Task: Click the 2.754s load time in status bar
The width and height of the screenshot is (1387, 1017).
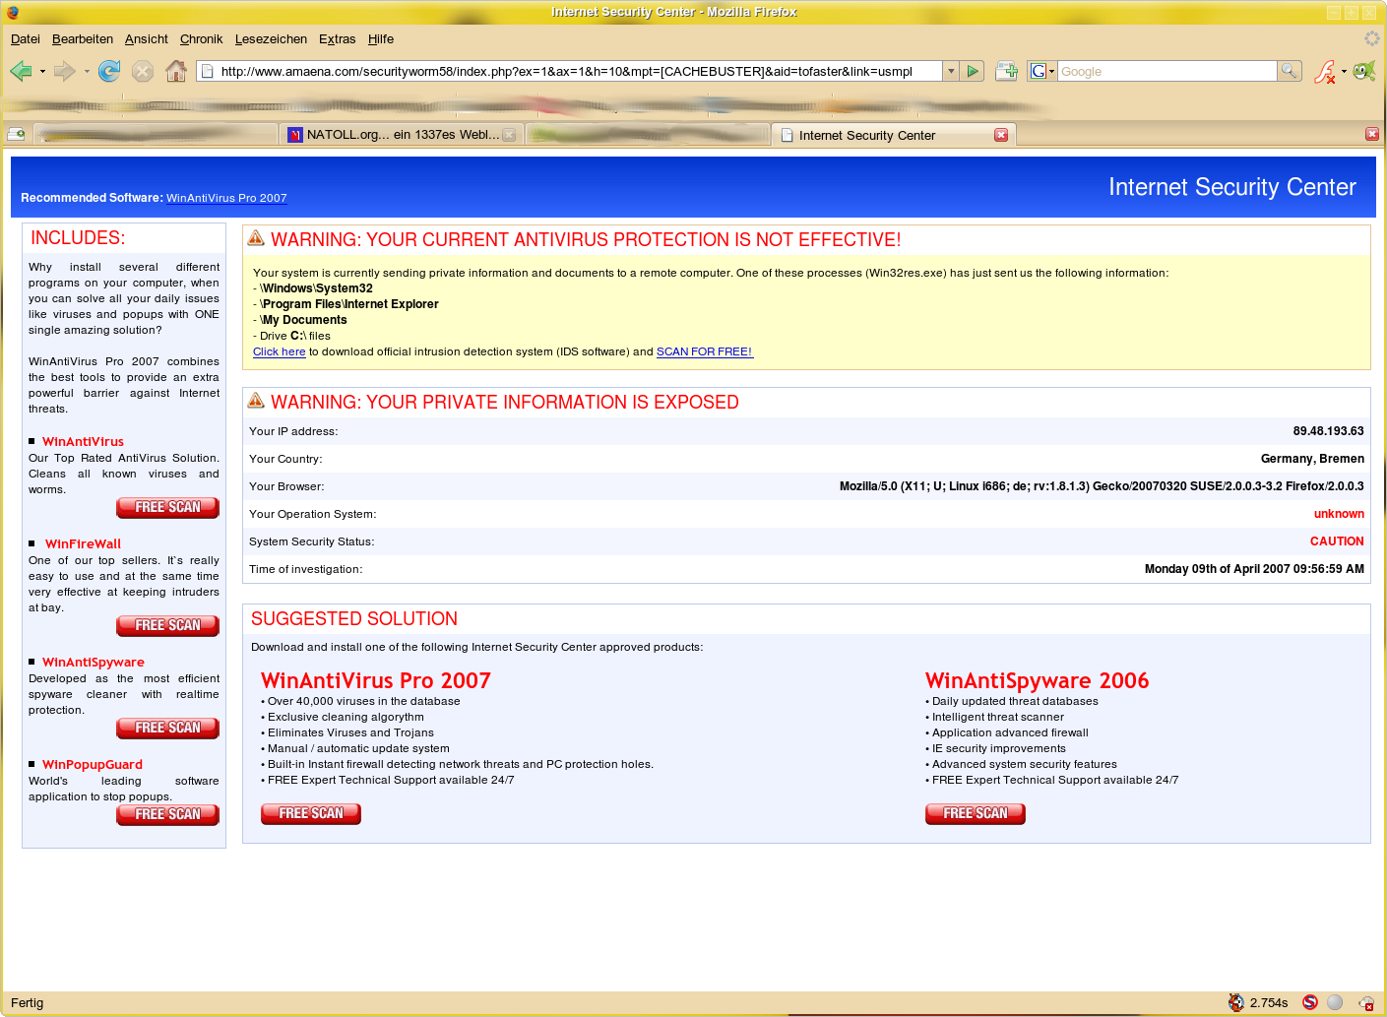Action: pos(1269,1002)
